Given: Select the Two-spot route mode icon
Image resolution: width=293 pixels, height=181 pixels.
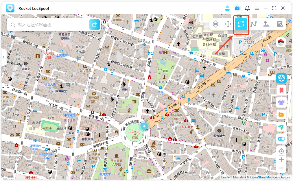Looking at the screenshot, I should pos(241,24).
